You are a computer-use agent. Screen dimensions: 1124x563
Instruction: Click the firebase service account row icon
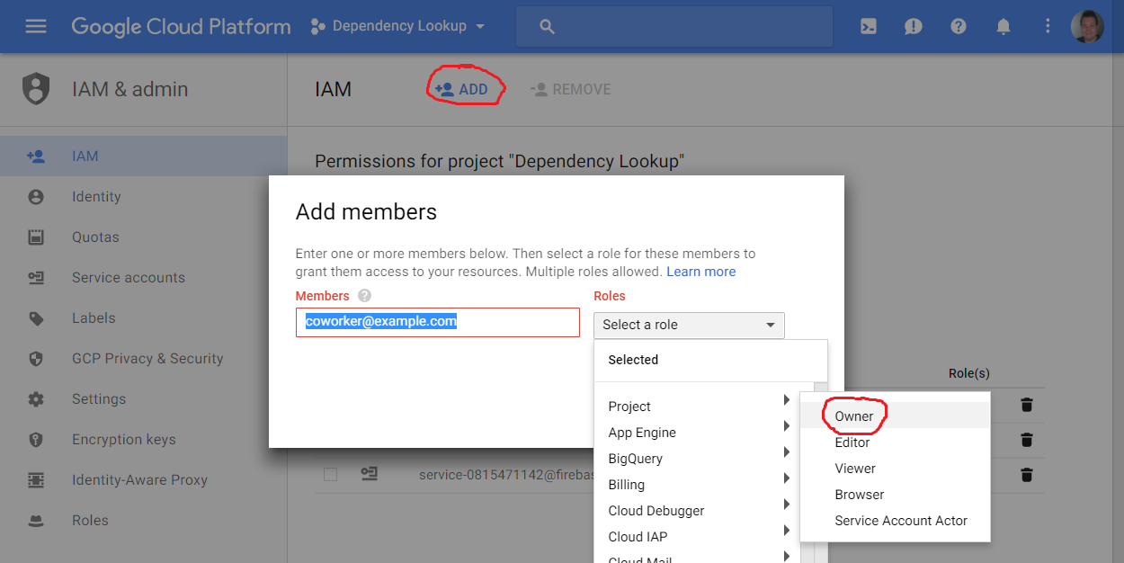(x=369, y=474)
